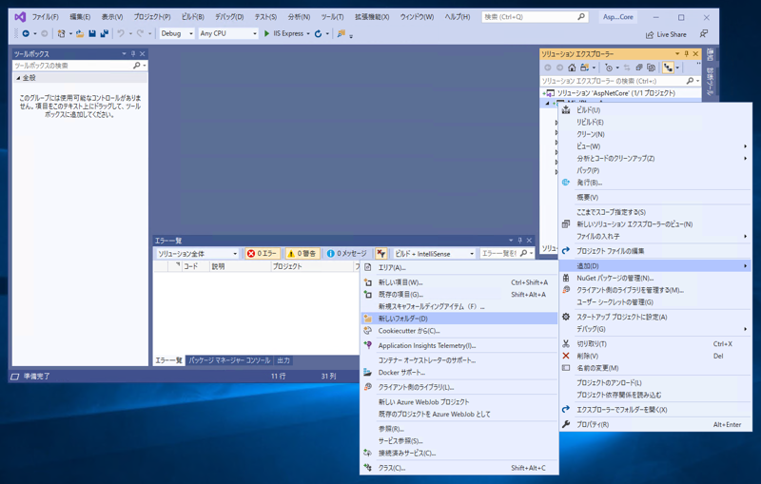The height and width of the screenshot is (484, 761).
Task: Click the Save disk icon
Action: [x=92, y=33]
